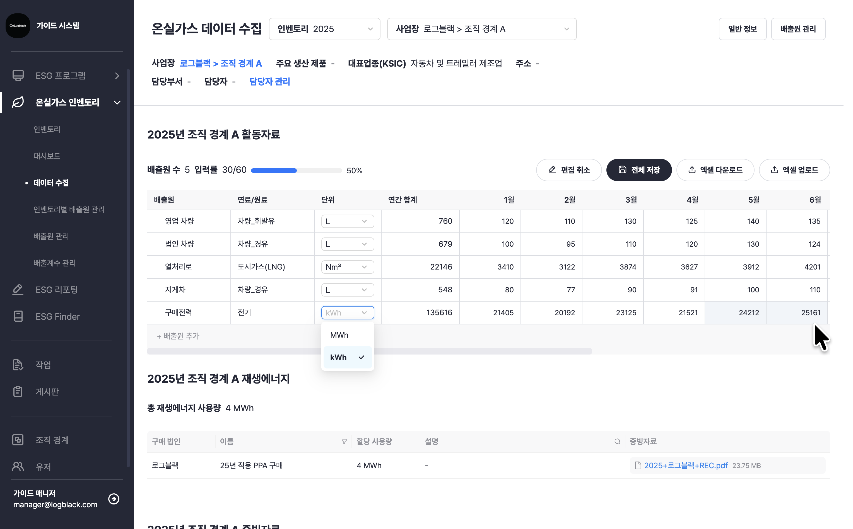Click the 조직 경계 sidebar icon
Viewport: 853px width, 529px height.
tap(18, 440)
